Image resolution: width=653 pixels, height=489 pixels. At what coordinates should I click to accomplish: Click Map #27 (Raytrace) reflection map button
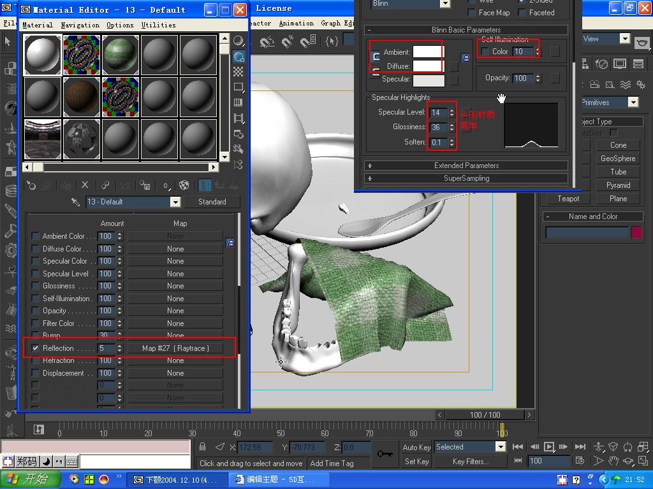click(175, 348)
